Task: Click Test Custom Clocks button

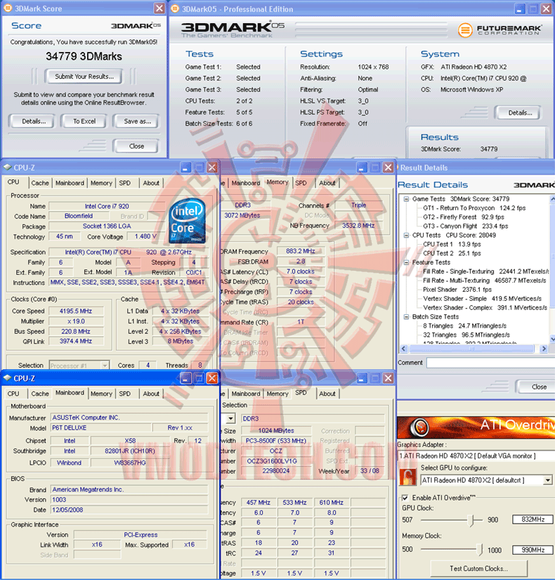Action: point(479,568)
